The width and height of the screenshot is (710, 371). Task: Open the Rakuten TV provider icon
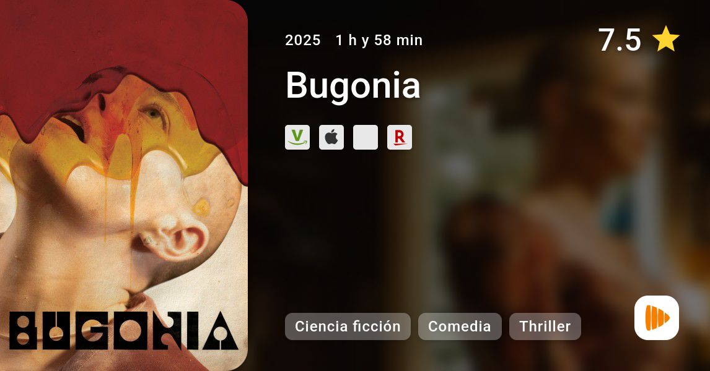(x=400, y=137)
